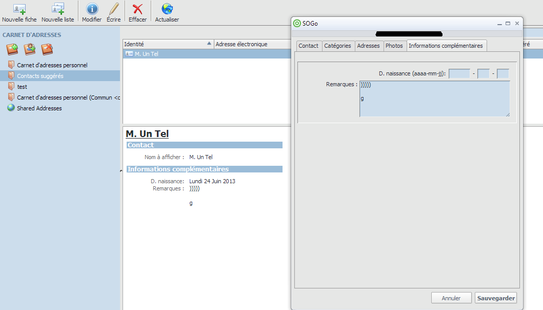This screenshot has width=543, height=310.
Task: Select the Shared Addresses address book
Action: (x=39, y=108)
